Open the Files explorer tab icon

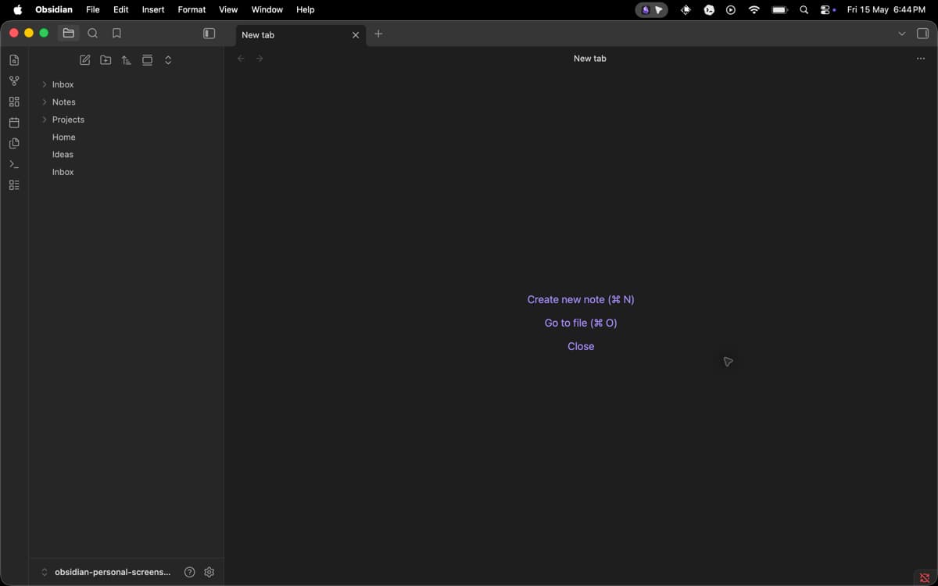(69, 34)
